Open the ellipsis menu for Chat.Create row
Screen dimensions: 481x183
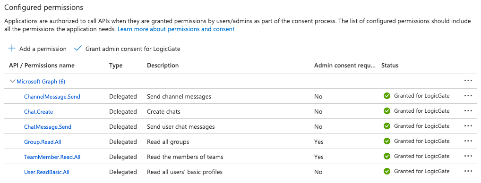468,111
